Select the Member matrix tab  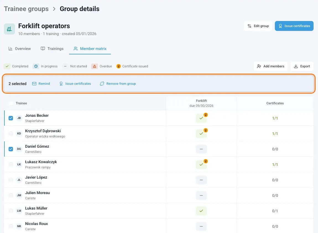(90, 49)
